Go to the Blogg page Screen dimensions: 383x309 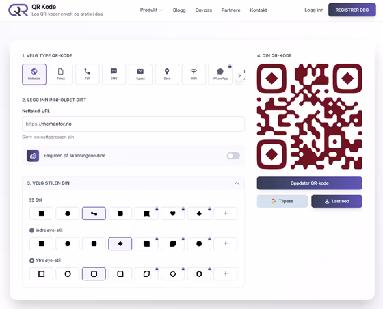tap(179, 10)
